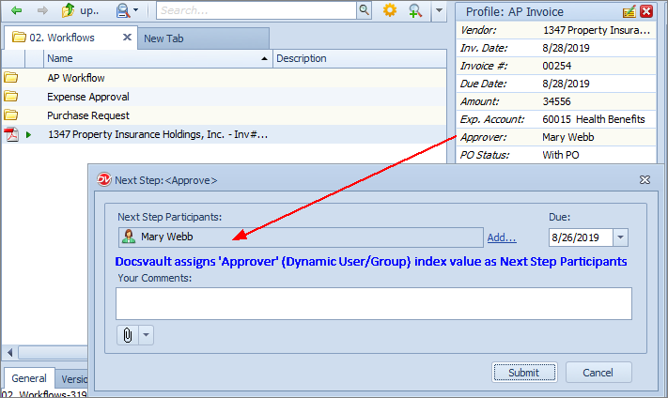Click the magnifier search button

tap(364, 10)
